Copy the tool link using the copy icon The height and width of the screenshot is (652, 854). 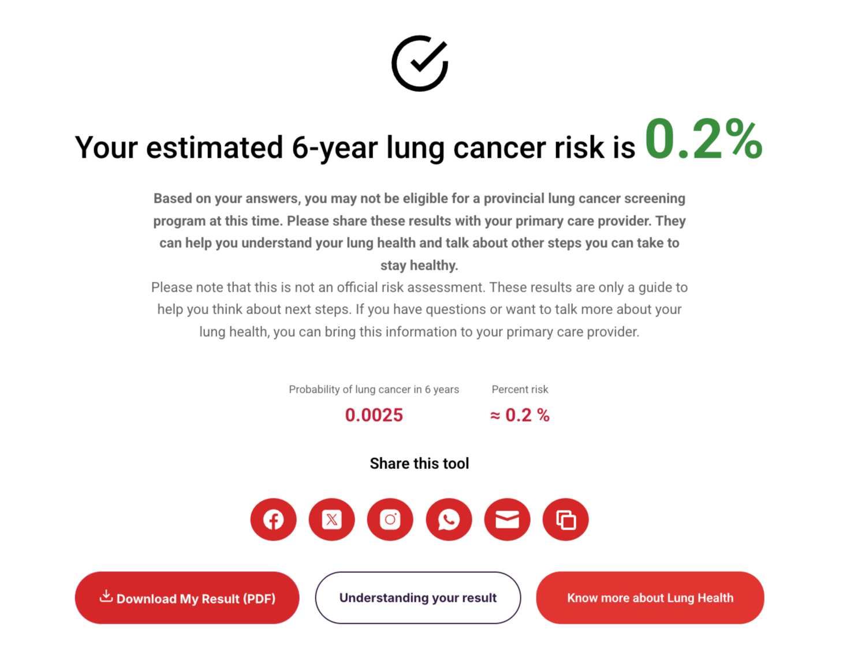point(565,519)
